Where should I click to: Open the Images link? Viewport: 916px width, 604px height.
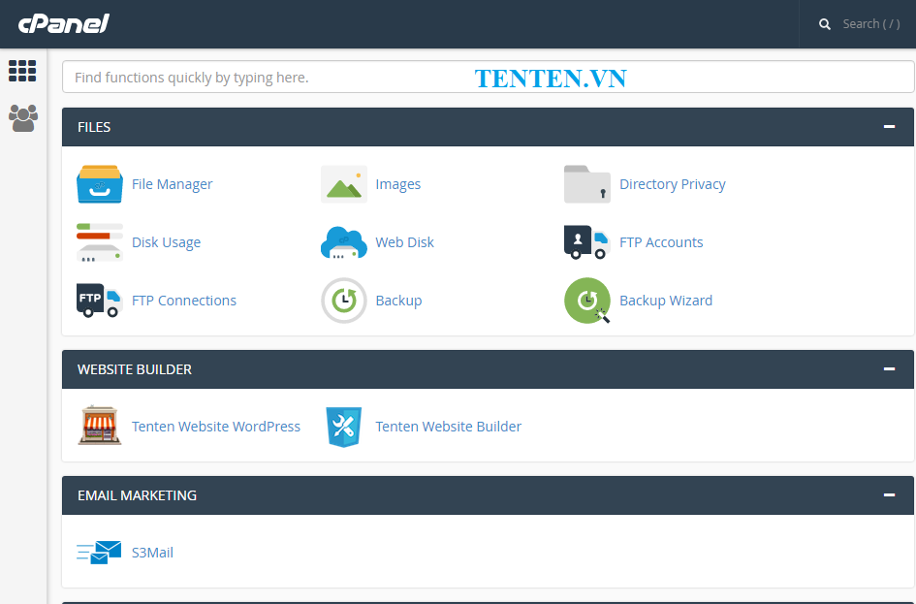point(397,184)
